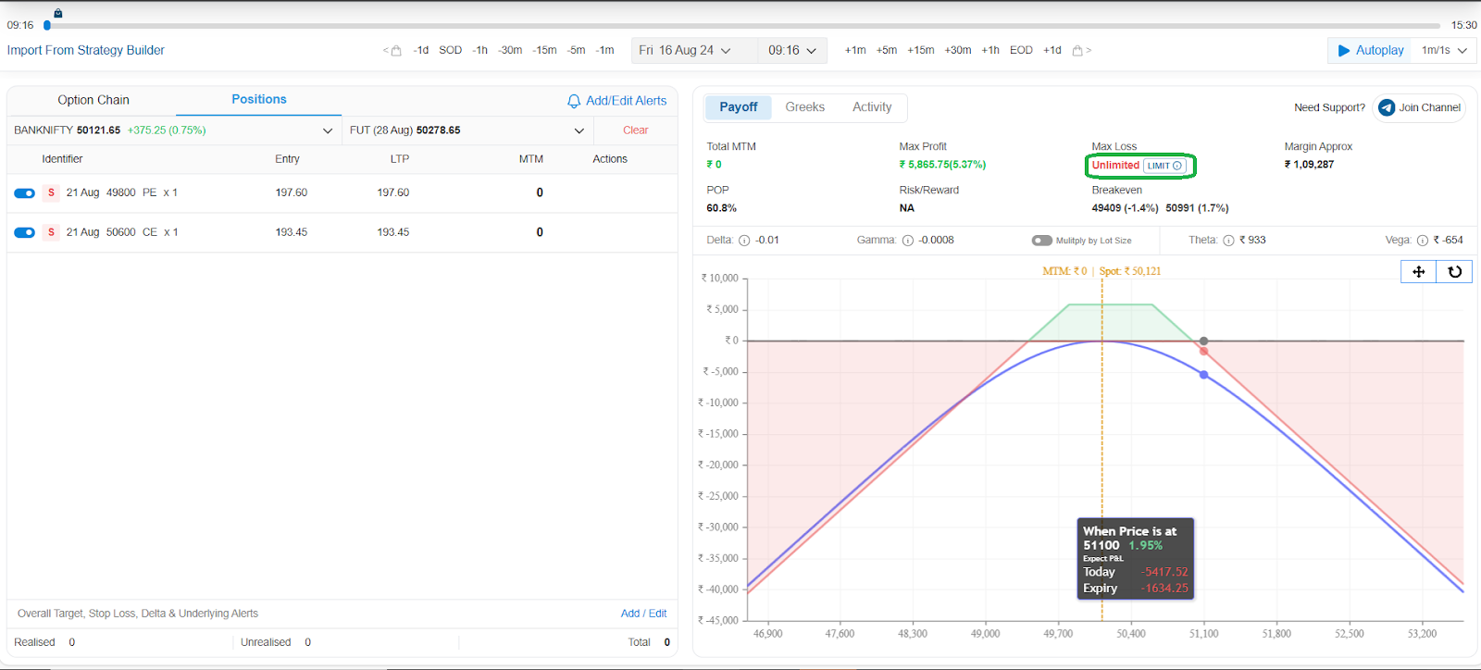Click the Max Profit value 5,865.75(5.37%)

[942, 165]
